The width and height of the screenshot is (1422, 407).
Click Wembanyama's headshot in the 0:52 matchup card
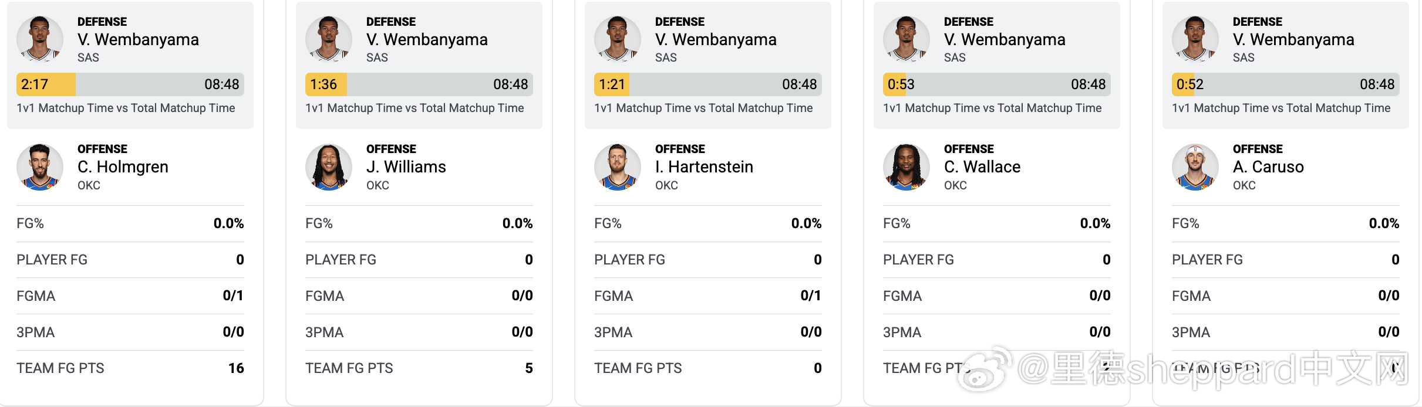[x=1195, y=39]
